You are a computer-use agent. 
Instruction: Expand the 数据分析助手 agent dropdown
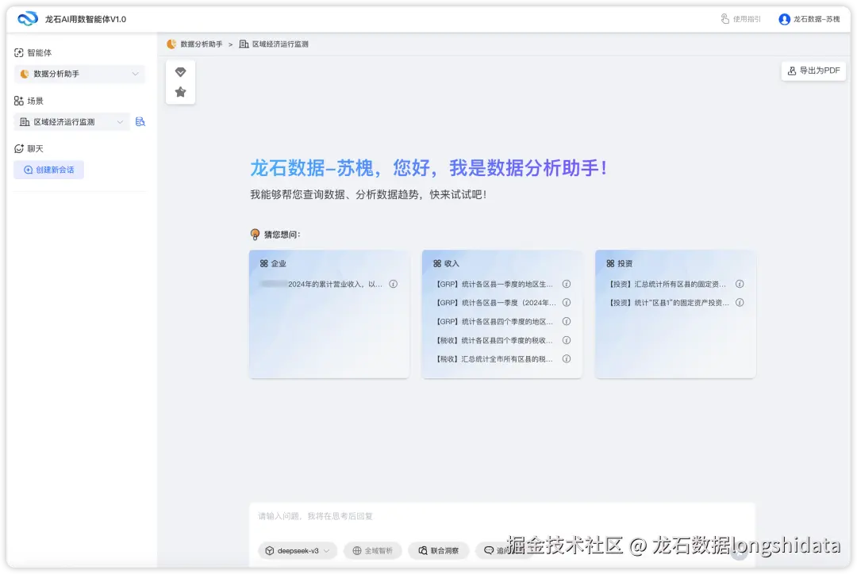tap(80, 74)
